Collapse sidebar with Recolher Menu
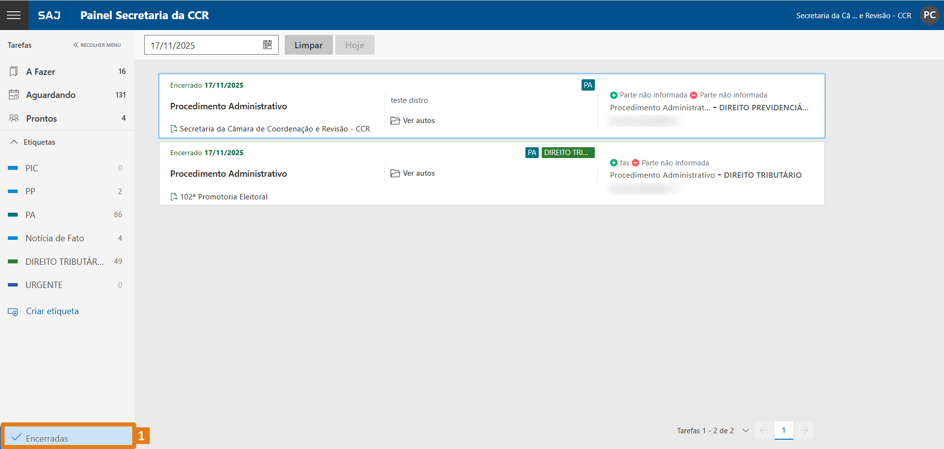944x449 pixels. pos(97,45)
